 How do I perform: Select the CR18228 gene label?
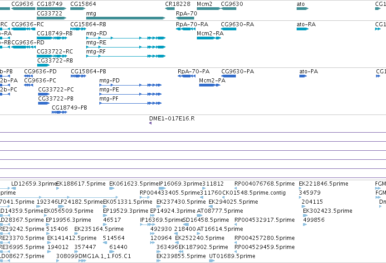[178, 4]
